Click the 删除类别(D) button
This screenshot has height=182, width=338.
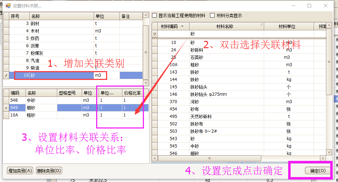(49, 171)
